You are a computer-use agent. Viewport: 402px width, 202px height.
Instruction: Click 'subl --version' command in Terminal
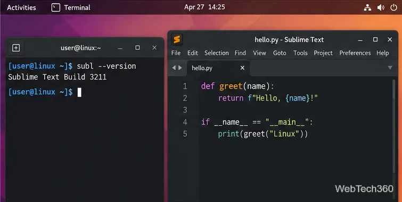click(106, 66)
